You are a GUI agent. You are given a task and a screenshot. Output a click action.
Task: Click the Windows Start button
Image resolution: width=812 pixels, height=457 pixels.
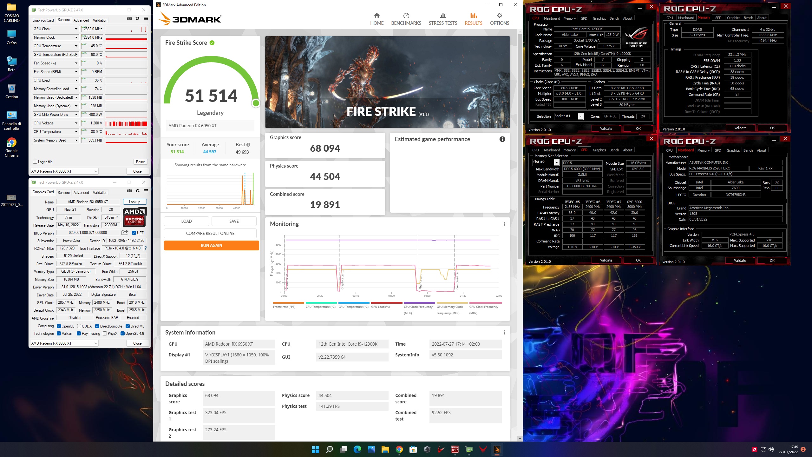[x=315, y=449]
